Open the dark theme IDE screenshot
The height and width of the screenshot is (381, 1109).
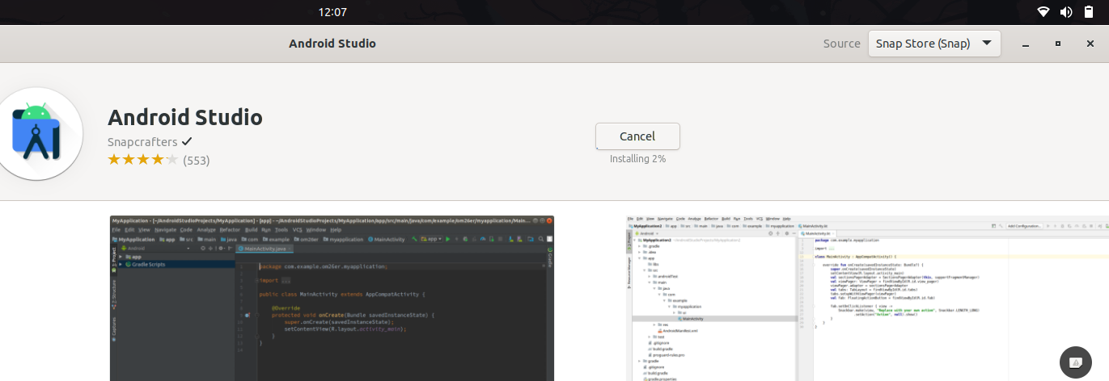point(332,298)
